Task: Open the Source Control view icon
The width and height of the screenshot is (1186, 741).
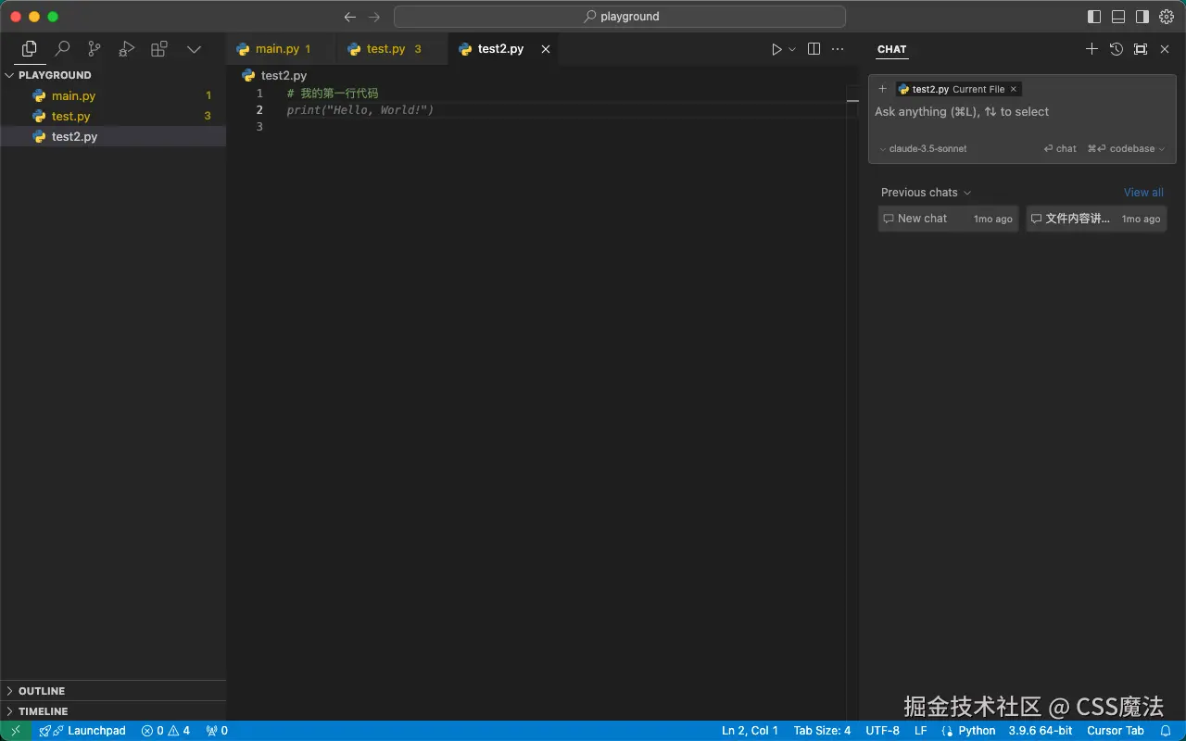Action: [x=95, y=49]
